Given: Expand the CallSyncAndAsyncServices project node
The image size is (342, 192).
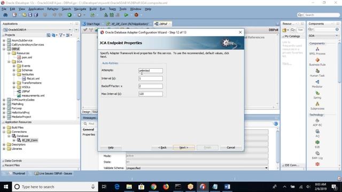Looking at the screenshot, I should tap(4, 45).
